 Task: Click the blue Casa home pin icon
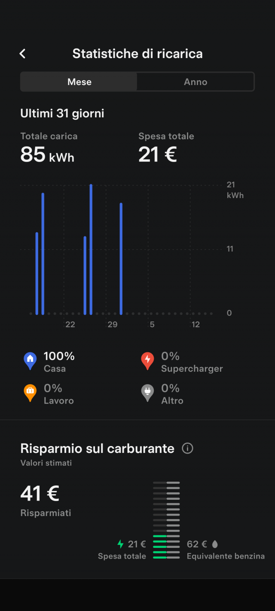30,360
